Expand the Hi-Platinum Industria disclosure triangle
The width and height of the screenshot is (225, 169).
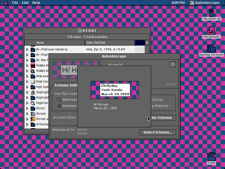click(27, 50)
